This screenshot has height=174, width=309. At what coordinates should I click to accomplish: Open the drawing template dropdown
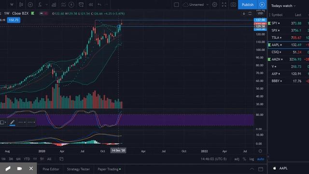click(x=3, y=122)
